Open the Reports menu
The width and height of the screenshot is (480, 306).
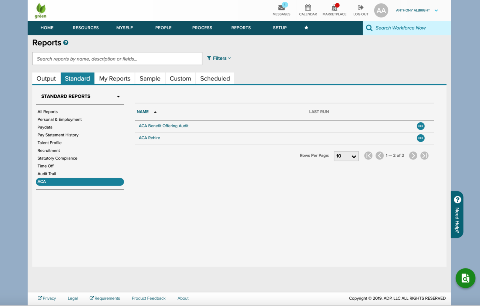[x=241, y=28]
